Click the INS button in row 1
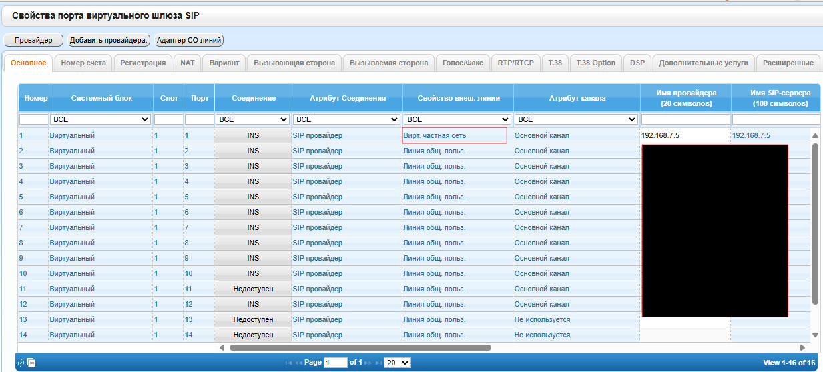The image size is (823, 372). (253, 135)
